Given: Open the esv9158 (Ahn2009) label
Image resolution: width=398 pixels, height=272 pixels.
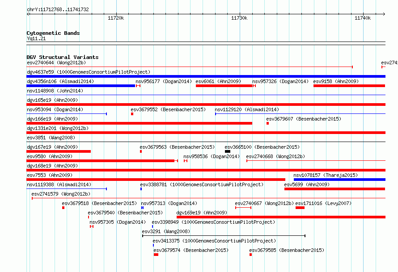Looking at the screenshot, I should point(336,81).
